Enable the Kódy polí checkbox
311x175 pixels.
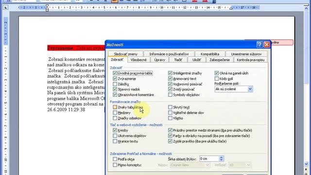click(217, 79)
